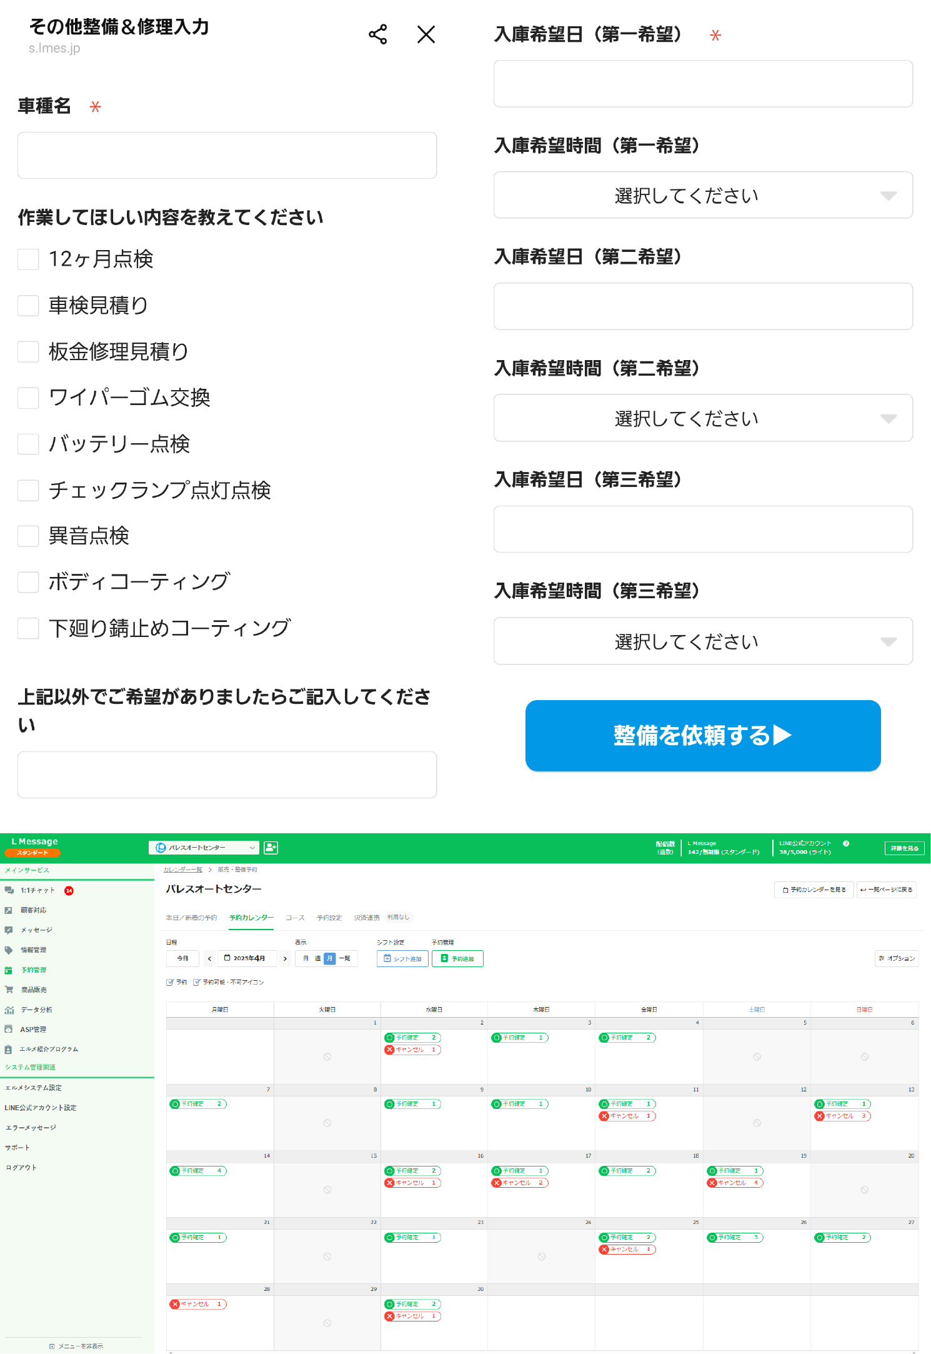Expand the 入庫希望時間（第三希望） dropdown
931x1354 pixels.
(703, 641)
